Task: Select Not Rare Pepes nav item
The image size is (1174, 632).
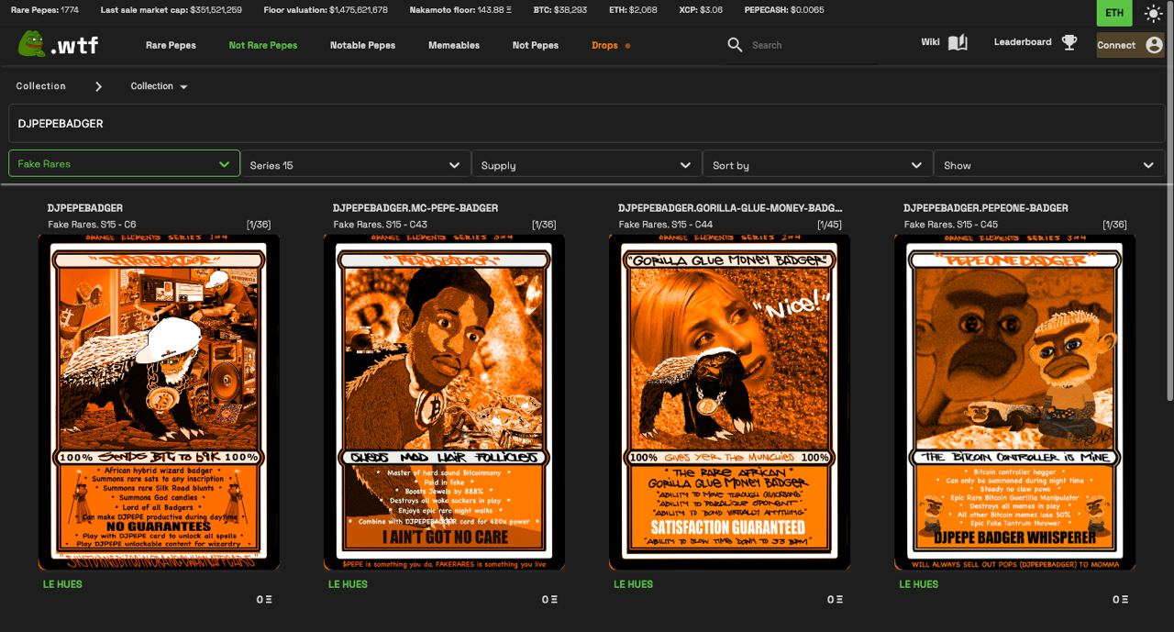Action: tap(263, 45)
